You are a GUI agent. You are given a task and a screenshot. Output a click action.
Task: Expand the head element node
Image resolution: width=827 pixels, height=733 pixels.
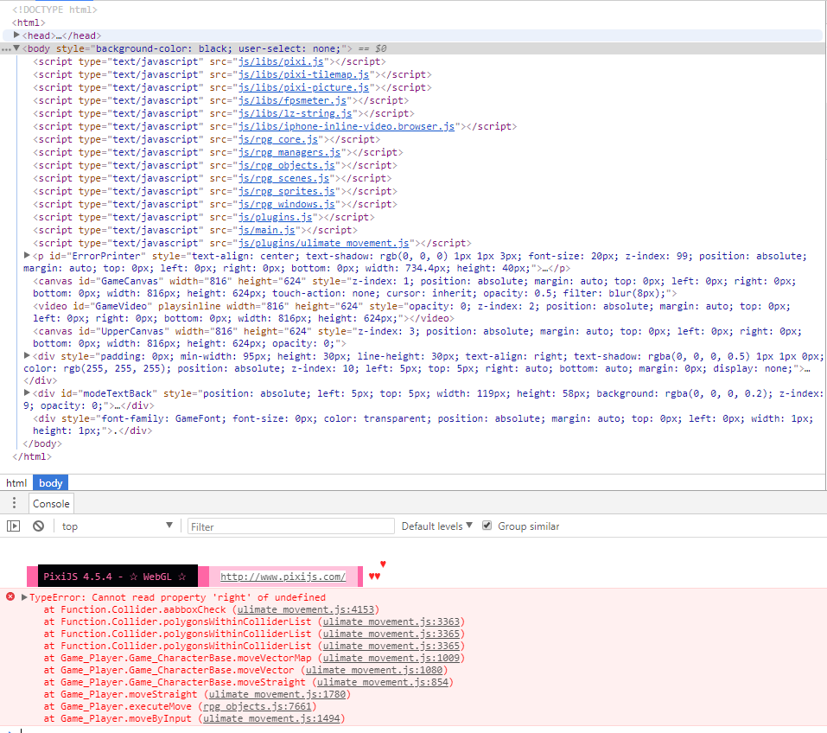click(x=16, y=35)
